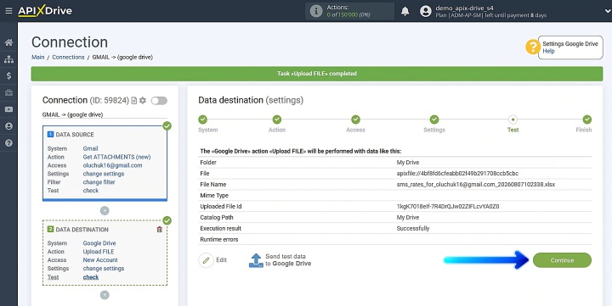Click the DATA DESTINATION block header
This screenshot has width=612, height=306.
78,230
